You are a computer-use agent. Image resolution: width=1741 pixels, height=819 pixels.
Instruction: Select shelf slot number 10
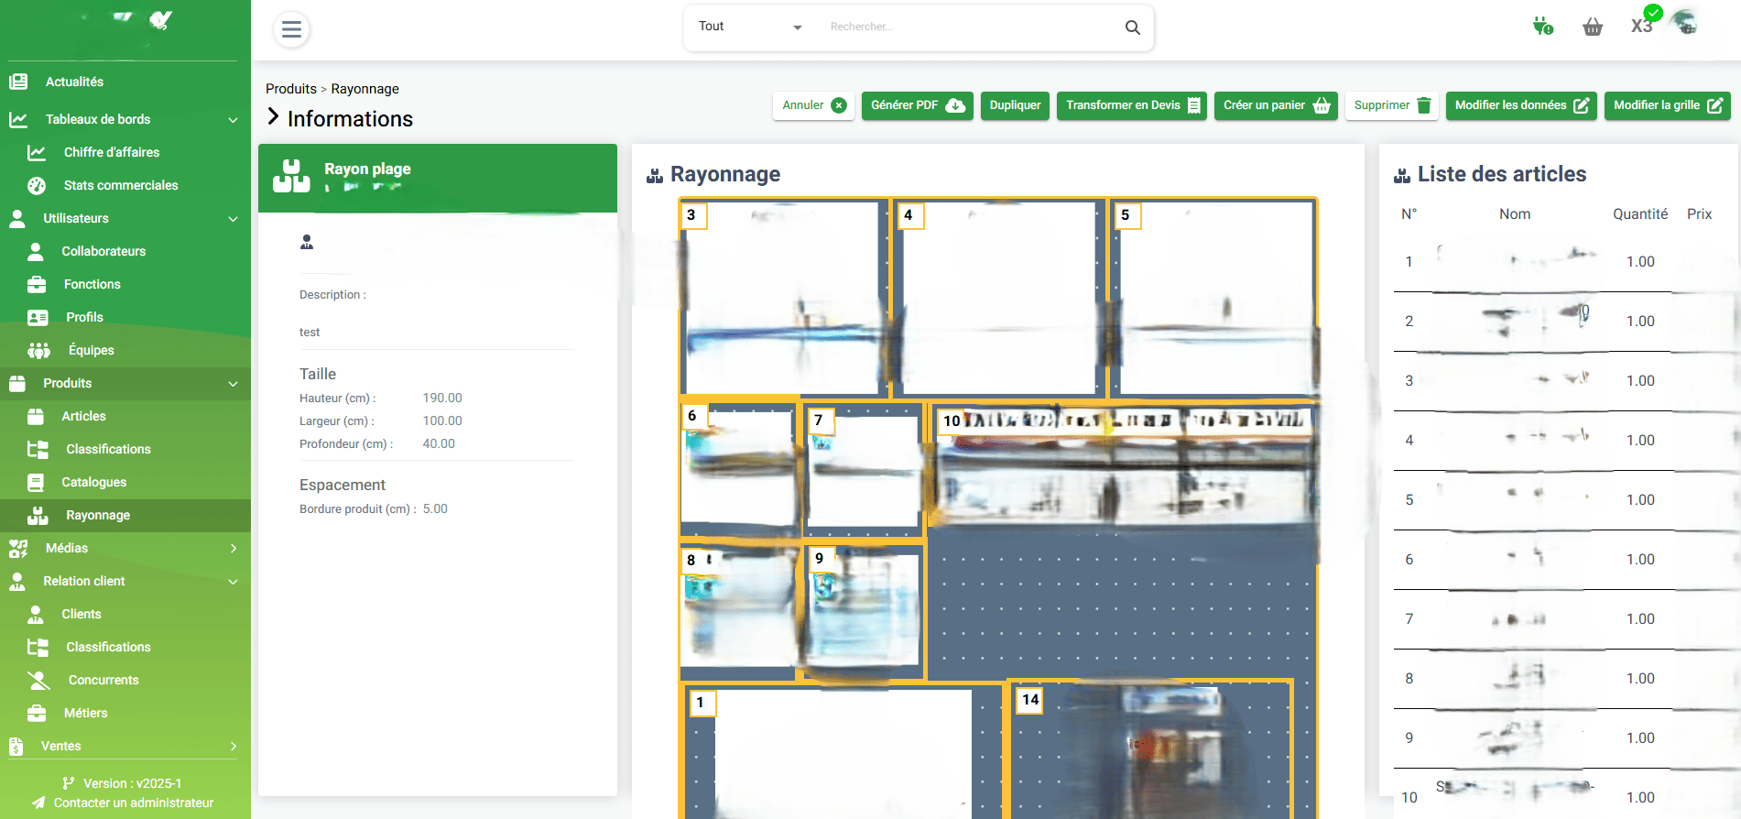click(x=952, y=420)
